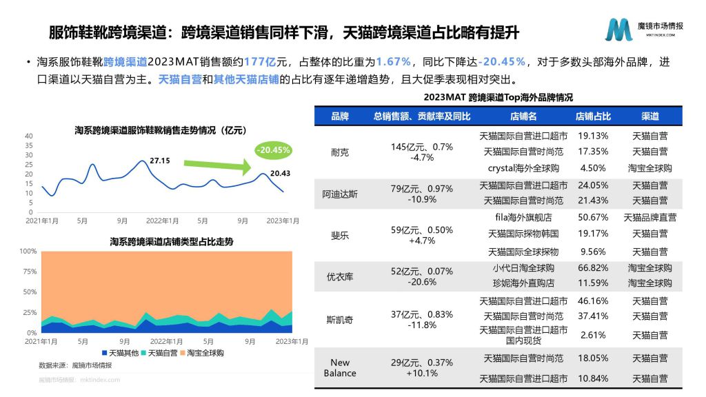Click the 27.15 peak data label
Viewport: 706px width, 397px height.
pos(160,161)
